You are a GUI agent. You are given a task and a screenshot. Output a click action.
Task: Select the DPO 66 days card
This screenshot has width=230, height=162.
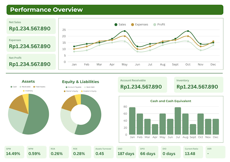(x=148, y=152)
